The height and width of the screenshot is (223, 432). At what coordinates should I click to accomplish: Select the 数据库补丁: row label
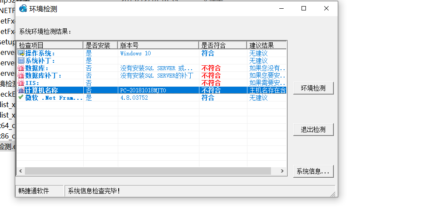44,76
